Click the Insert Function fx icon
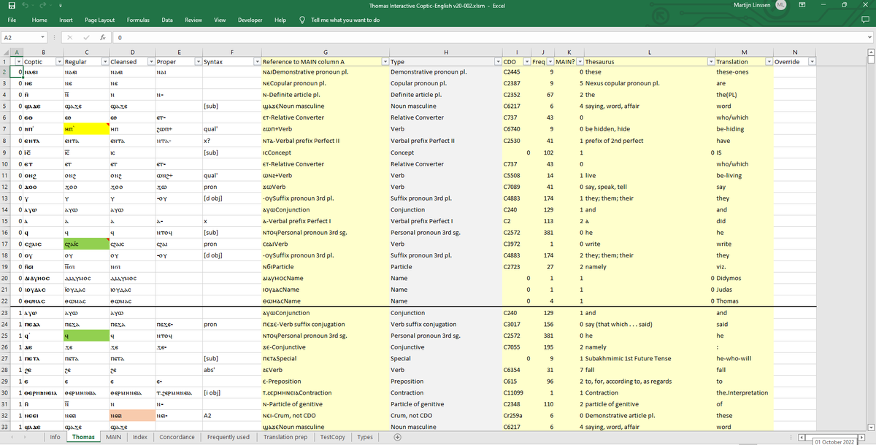Viewport: 876px width, 445px height. coord(103,36)
